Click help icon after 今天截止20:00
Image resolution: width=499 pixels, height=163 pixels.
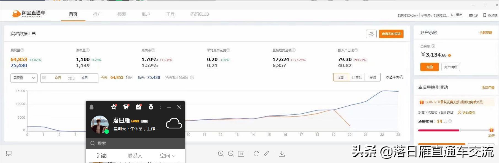point(192,78)
